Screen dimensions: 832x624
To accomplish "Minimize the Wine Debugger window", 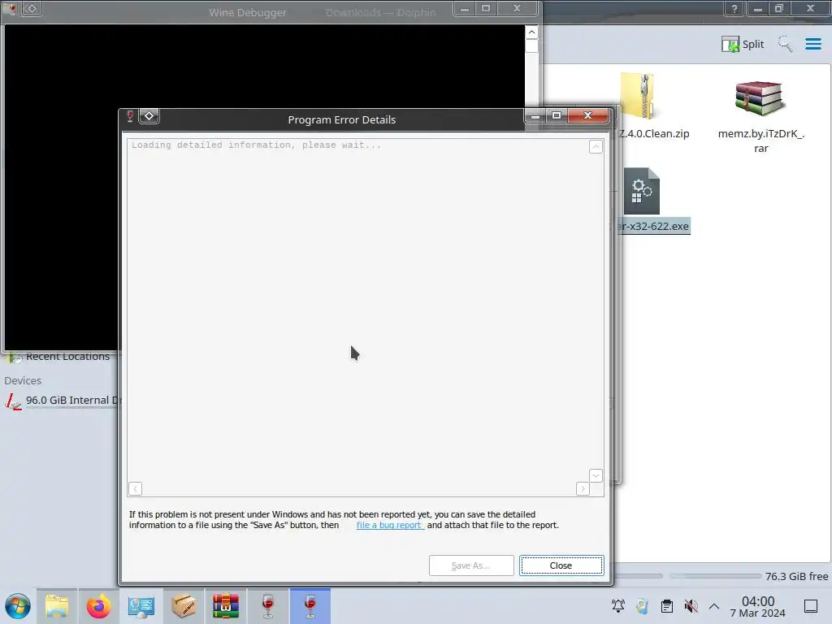I will (464, 8).
